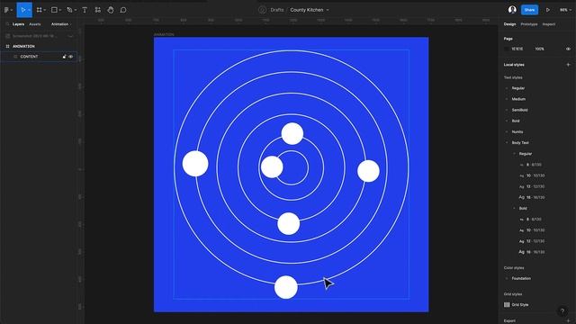Select the Comment tool
Image resolution: width=576 pixels, height=324 pixels.
(x=123, y=10)
